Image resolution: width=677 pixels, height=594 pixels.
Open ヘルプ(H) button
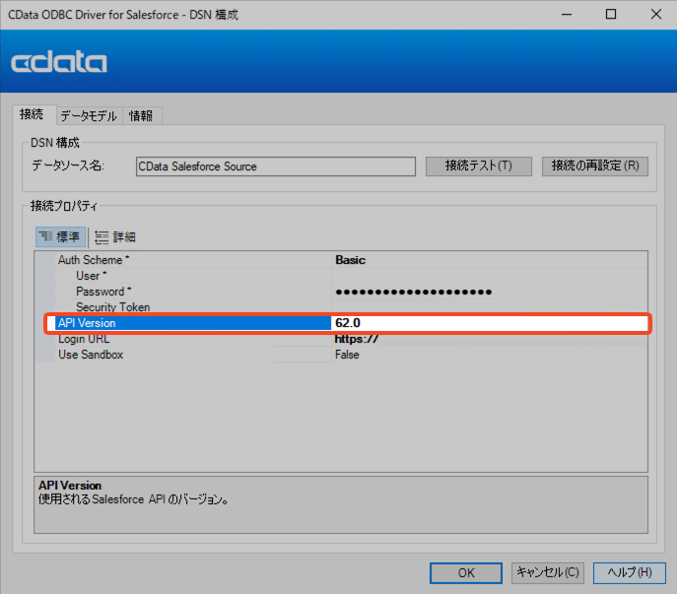629,573
